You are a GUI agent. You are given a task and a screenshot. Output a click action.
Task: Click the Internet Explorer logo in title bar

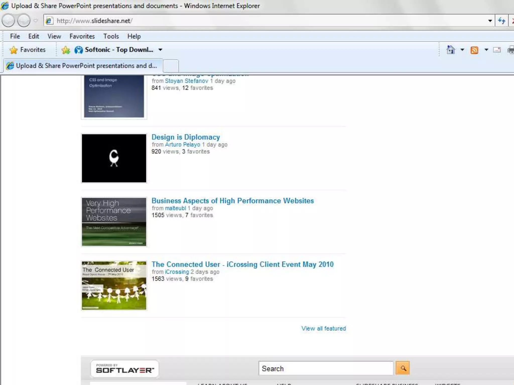pyautogui.click(x=5, y=6)
